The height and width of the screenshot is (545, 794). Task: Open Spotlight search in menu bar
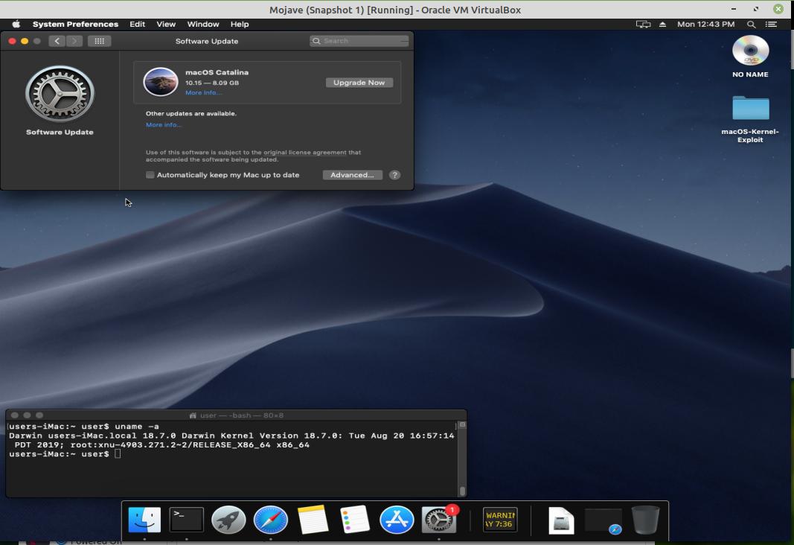click(752, 24)
